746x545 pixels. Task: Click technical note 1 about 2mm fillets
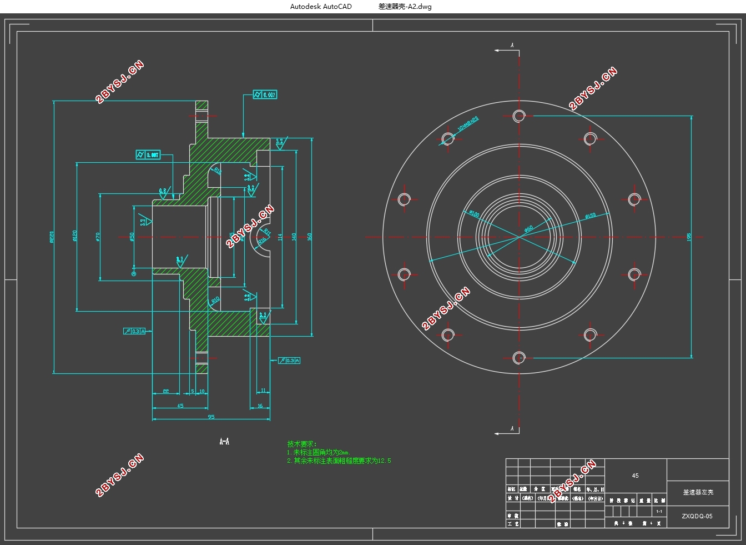(319, 452)
